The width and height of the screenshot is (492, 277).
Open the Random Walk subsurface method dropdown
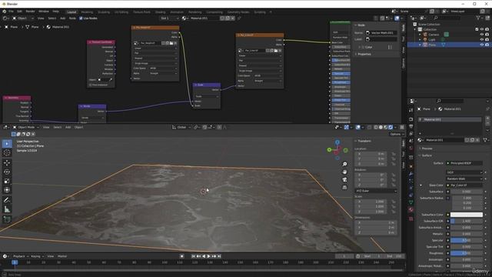(x=464, y=179)
